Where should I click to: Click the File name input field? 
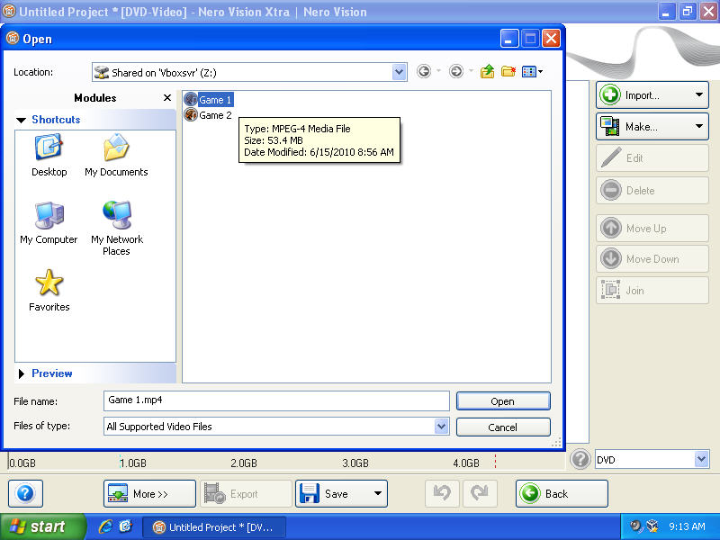(276, 400)
